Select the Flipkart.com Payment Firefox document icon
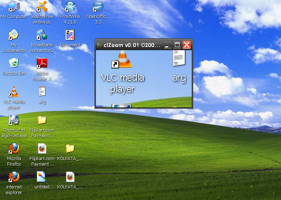Image resolution: width=281 pixels, height=200 pixels. point(42,148)
